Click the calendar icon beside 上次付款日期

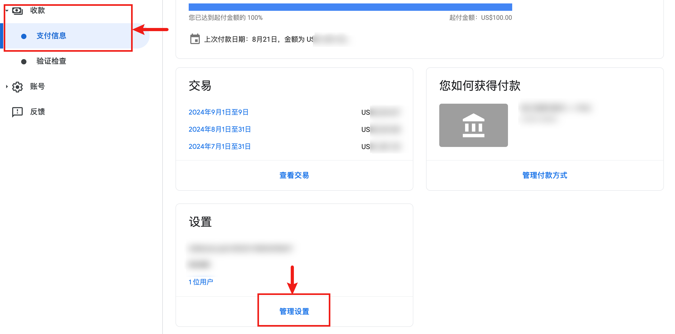pyautogui.click(x=195, y=39)
